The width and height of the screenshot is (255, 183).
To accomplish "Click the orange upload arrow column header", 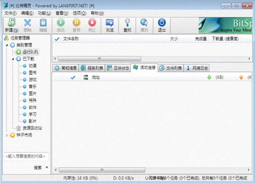I will click(x=238, y=78).
